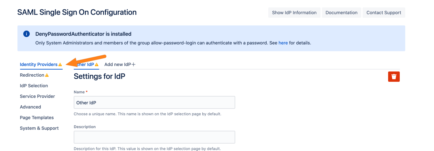Click the plus icon after Add new IdP

[133, 64]
